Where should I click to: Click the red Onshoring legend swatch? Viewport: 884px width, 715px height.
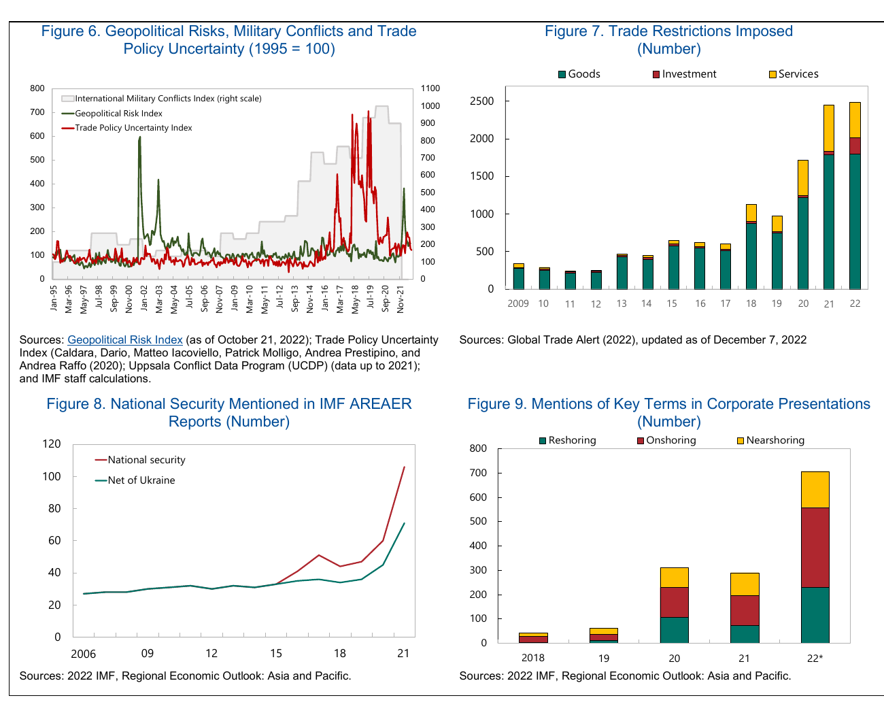(641, 441)
